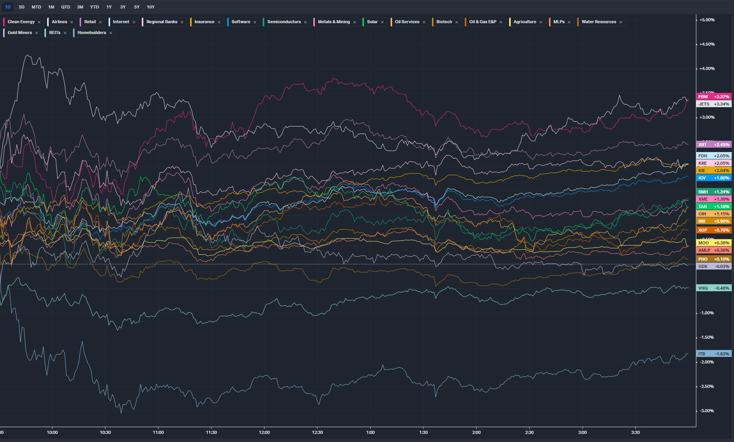Select the YTD time range

(x=94, y=7)
